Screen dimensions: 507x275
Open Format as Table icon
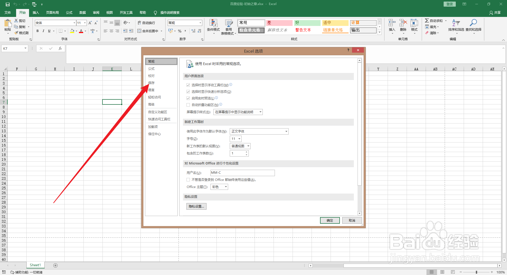coord(229,23)
